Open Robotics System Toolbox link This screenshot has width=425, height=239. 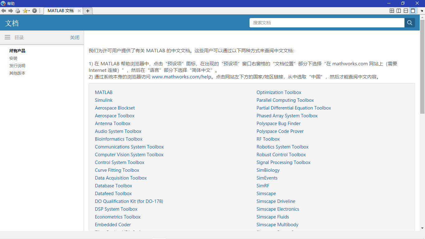283,147
